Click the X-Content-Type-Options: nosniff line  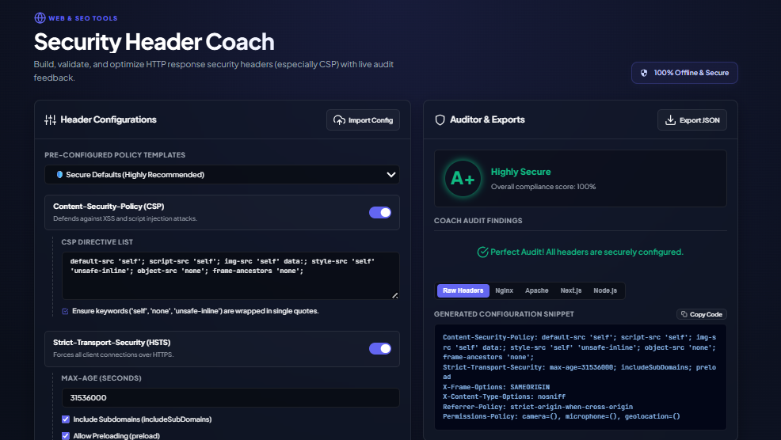click(x=504, y=396)
